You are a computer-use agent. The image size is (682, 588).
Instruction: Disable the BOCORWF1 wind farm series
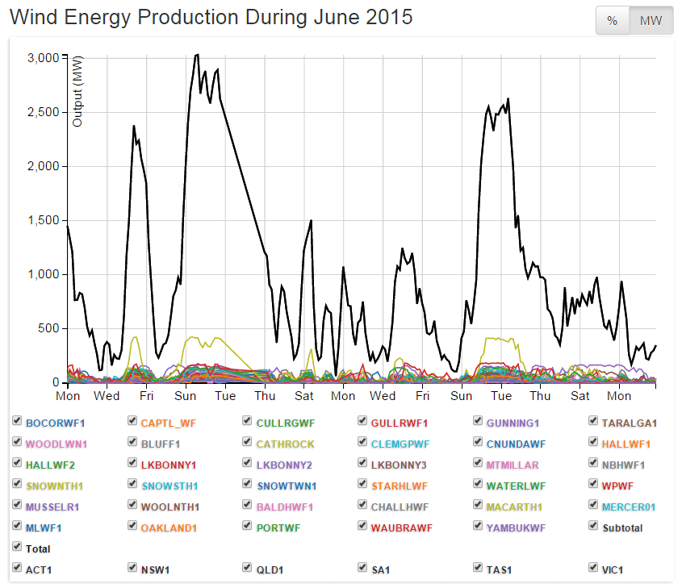(17, 419)
